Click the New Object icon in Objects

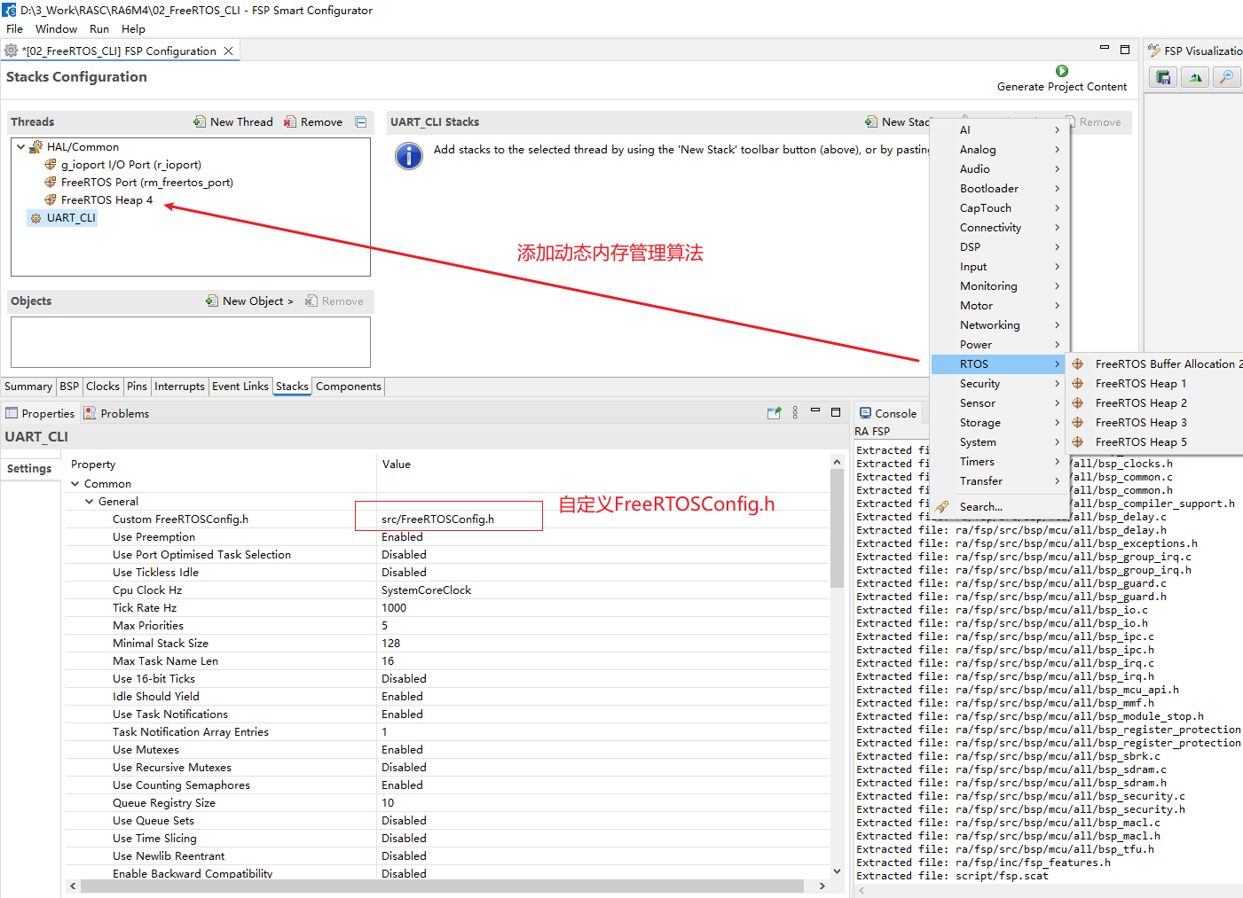point(212,301)
